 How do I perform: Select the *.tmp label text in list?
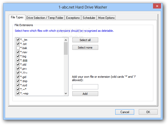(24, 81)
